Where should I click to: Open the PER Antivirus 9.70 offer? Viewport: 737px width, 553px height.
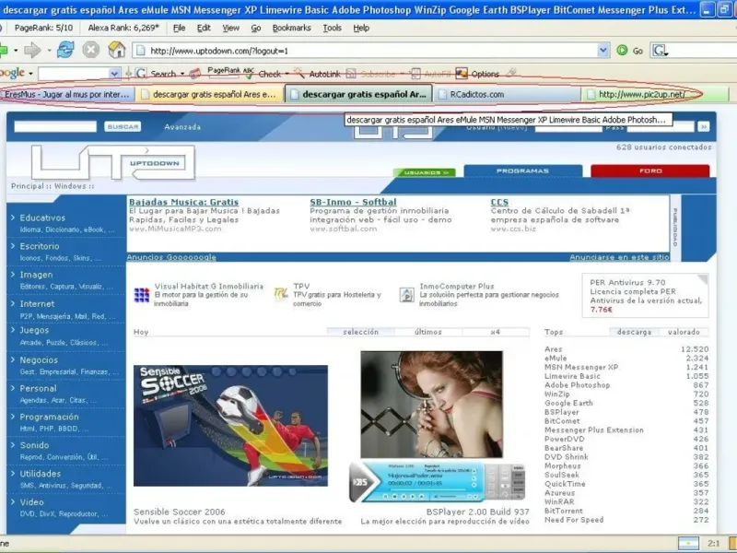tap(646, 295)
